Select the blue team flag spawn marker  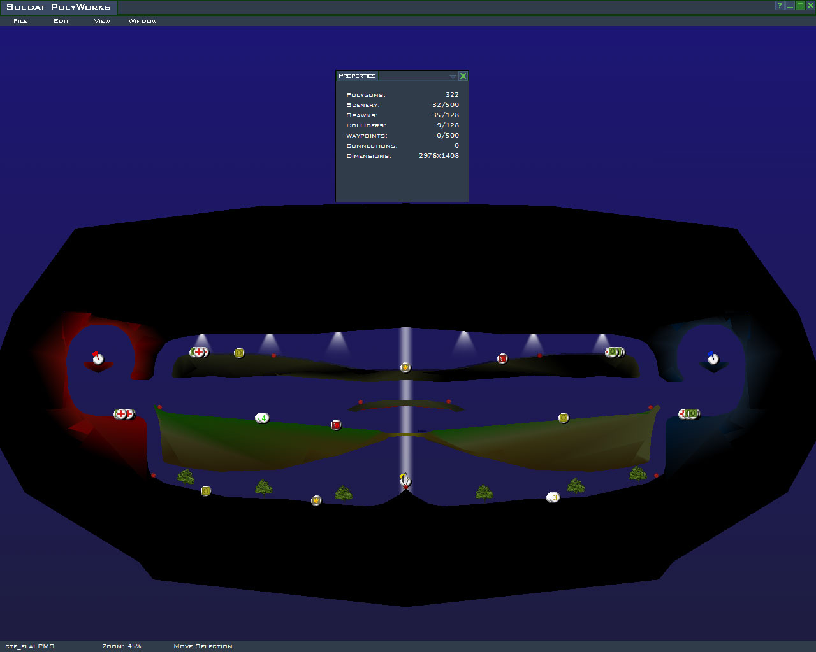(713, 358)
